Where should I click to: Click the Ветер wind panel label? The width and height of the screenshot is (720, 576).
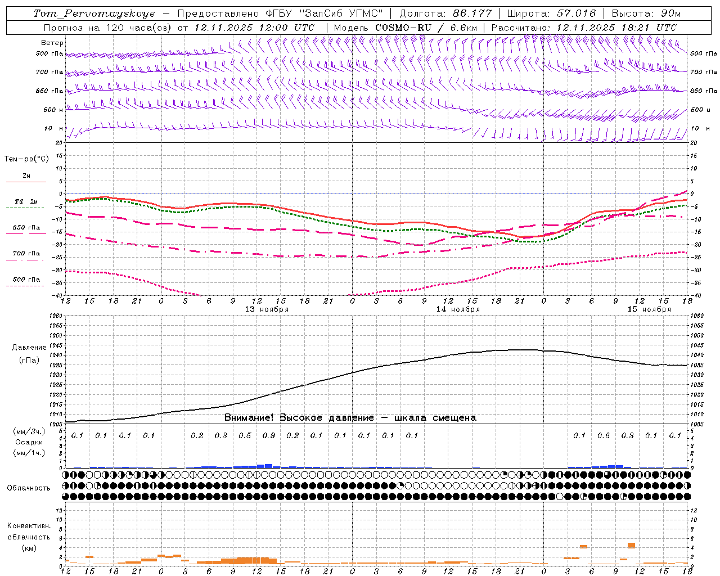pos(52,43)
